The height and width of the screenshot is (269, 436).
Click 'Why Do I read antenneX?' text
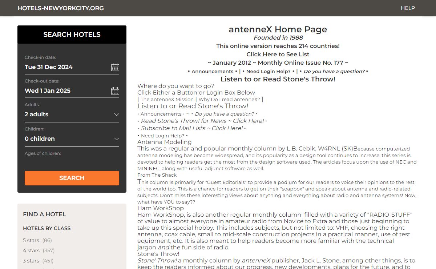click(229, 99)
